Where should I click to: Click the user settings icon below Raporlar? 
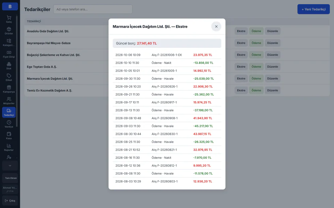[9, 157]
